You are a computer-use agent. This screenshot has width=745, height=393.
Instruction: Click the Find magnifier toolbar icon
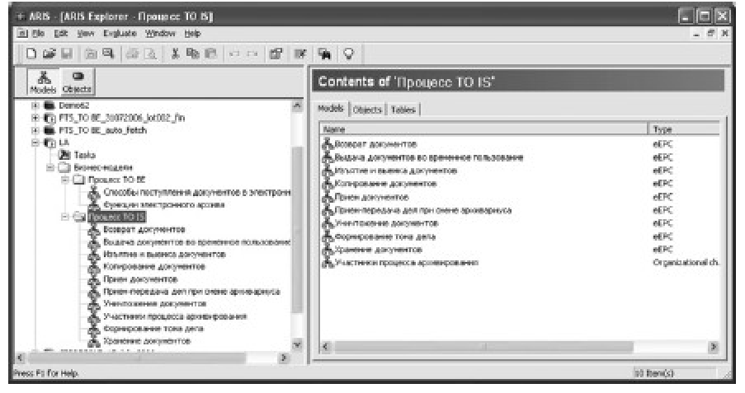click(109, 54)
